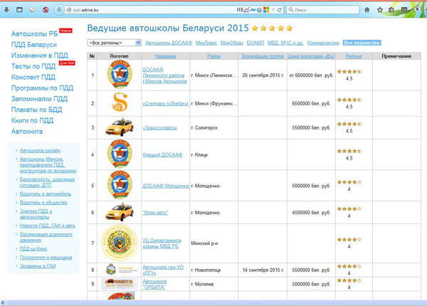Select the Коммерческие filter
This screenshot has width=427, height=306.
(323, 43)
